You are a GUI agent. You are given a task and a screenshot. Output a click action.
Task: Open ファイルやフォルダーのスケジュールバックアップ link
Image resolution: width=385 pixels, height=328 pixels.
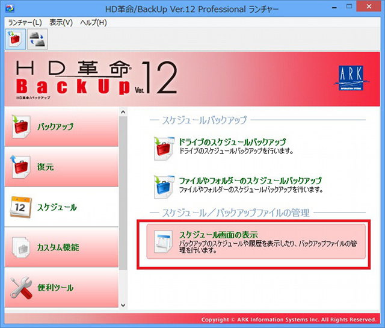[x=250, y=181]
